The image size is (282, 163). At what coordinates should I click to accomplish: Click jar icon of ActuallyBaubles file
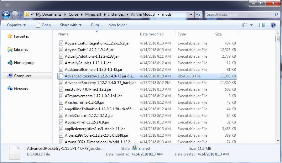point(61,63)
